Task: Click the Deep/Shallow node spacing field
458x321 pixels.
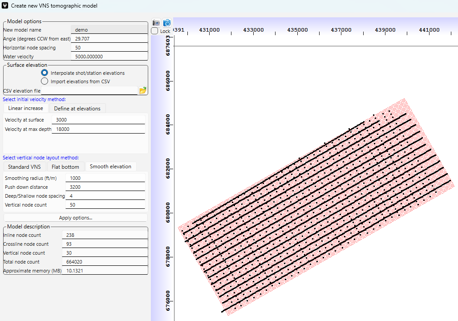Action: click(x=105, y=196)
